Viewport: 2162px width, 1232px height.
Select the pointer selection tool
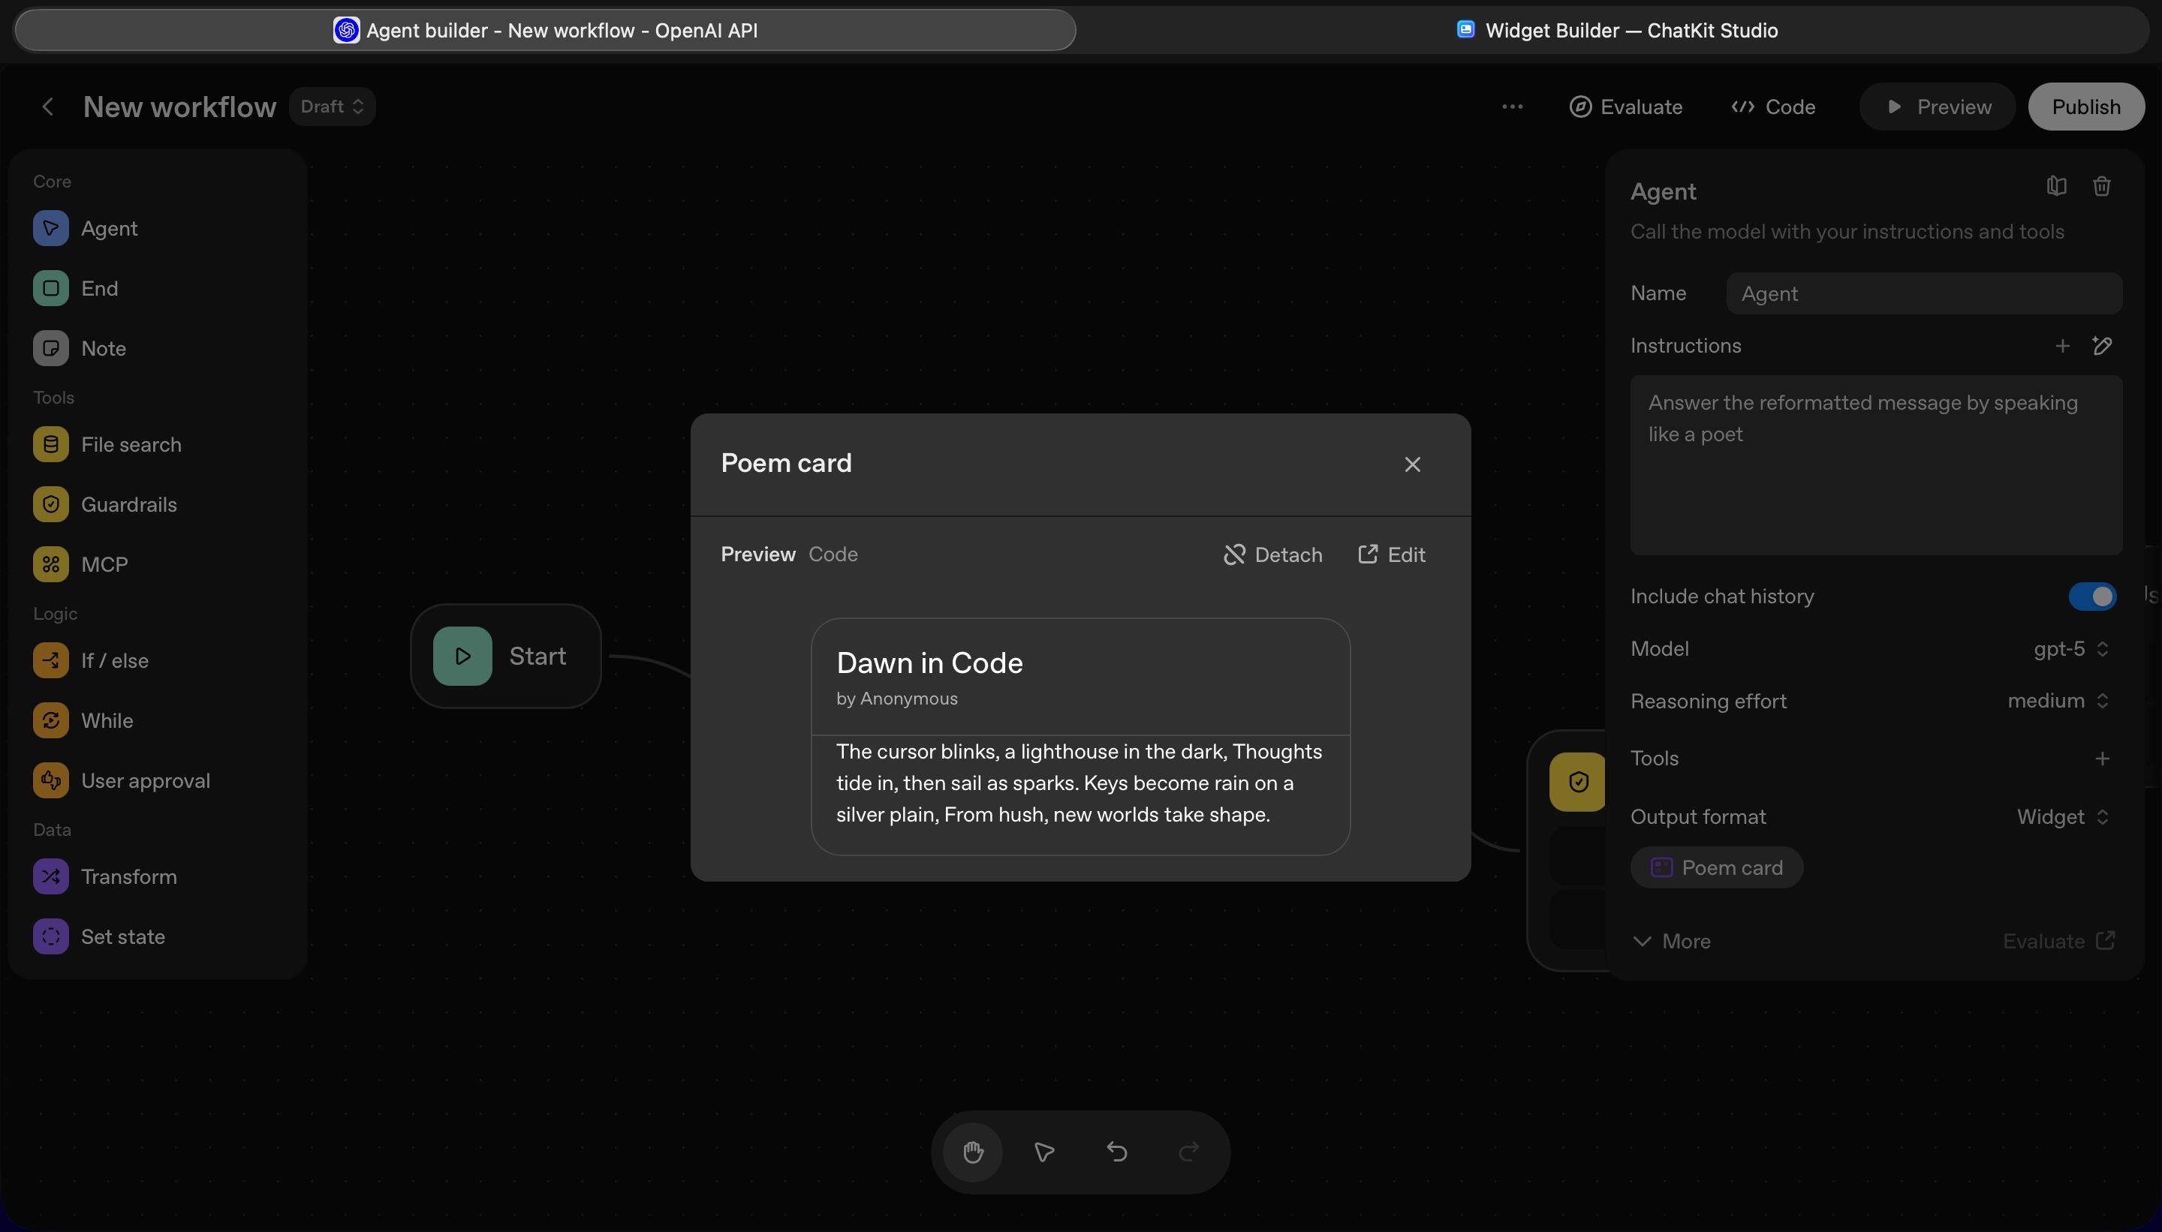1045,1152
